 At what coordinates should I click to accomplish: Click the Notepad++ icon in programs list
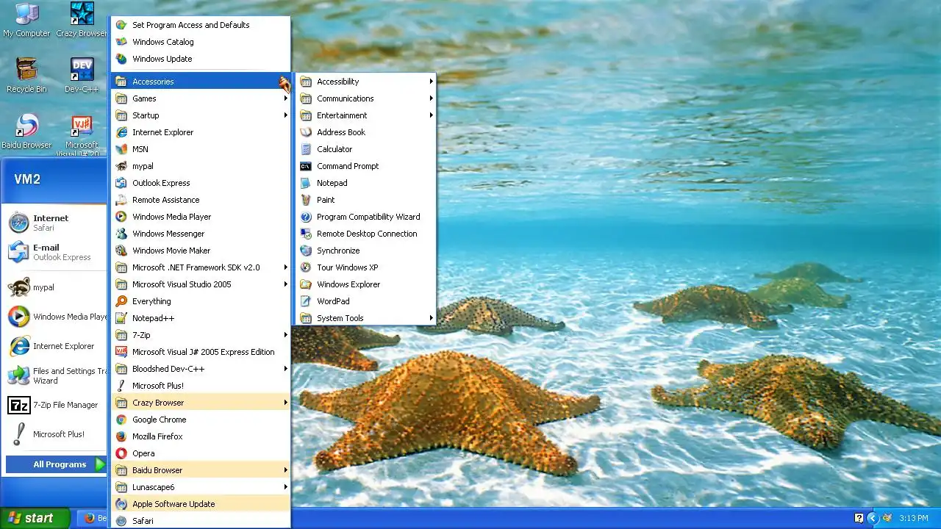[x=121, y=318]
